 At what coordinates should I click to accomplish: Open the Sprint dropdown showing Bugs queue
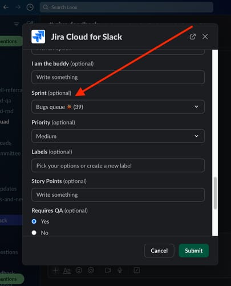tap(118, 107)
